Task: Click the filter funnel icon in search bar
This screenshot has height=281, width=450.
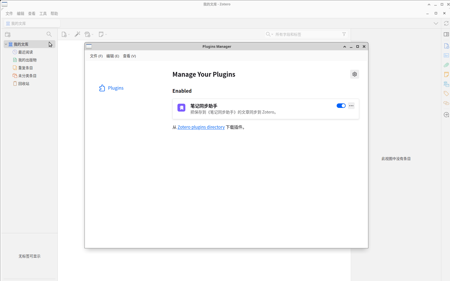Action: (344, 34)
